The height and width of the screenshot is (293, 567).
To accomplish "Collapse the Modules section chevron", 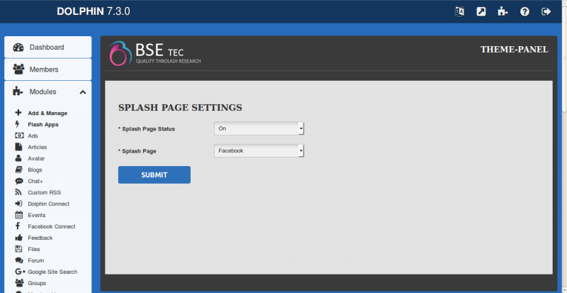I will pyautogui.click(x=82, y=92).
